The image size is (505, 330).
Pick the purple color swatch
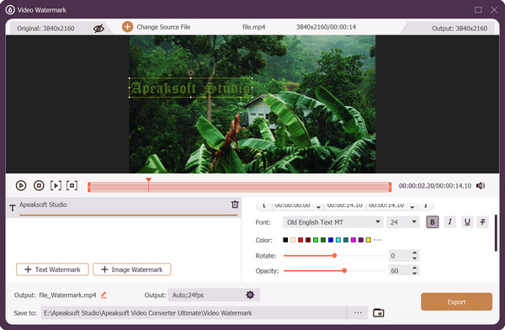click(361, 240)
